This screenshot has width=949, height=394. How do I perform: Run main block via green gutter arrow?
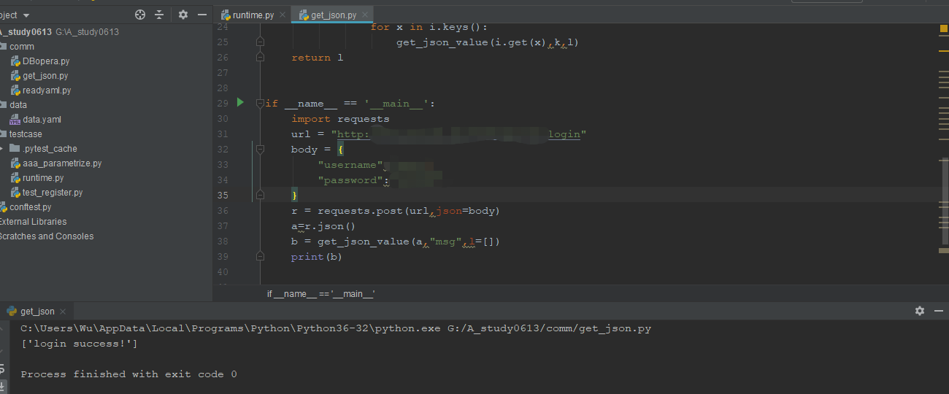pyautogui.click(x=240, y=103)
